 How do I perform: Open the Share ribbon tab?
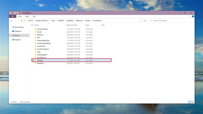[x=27, y=16]
